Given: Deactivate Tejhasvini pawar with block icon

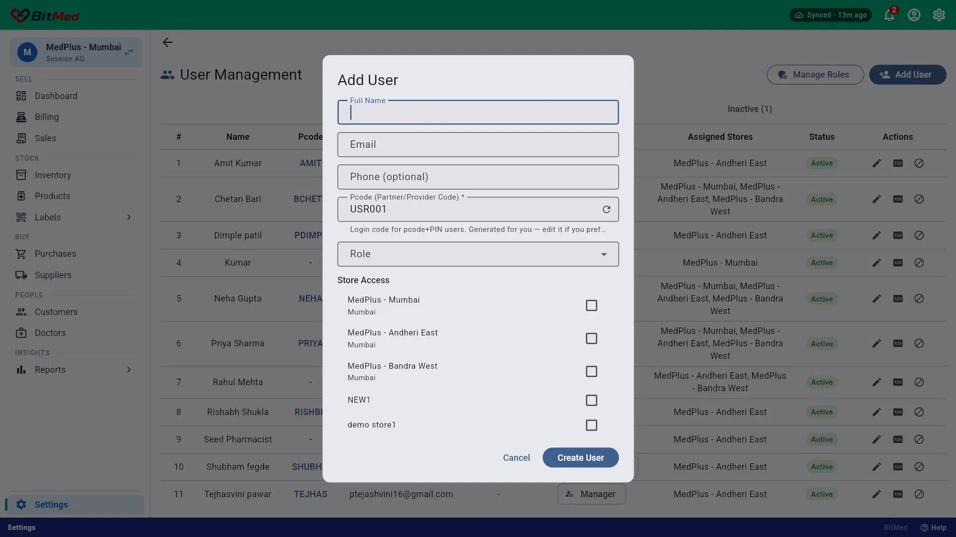Looking at the screenshot, I should pyautogui.click(x=919, y=494).
